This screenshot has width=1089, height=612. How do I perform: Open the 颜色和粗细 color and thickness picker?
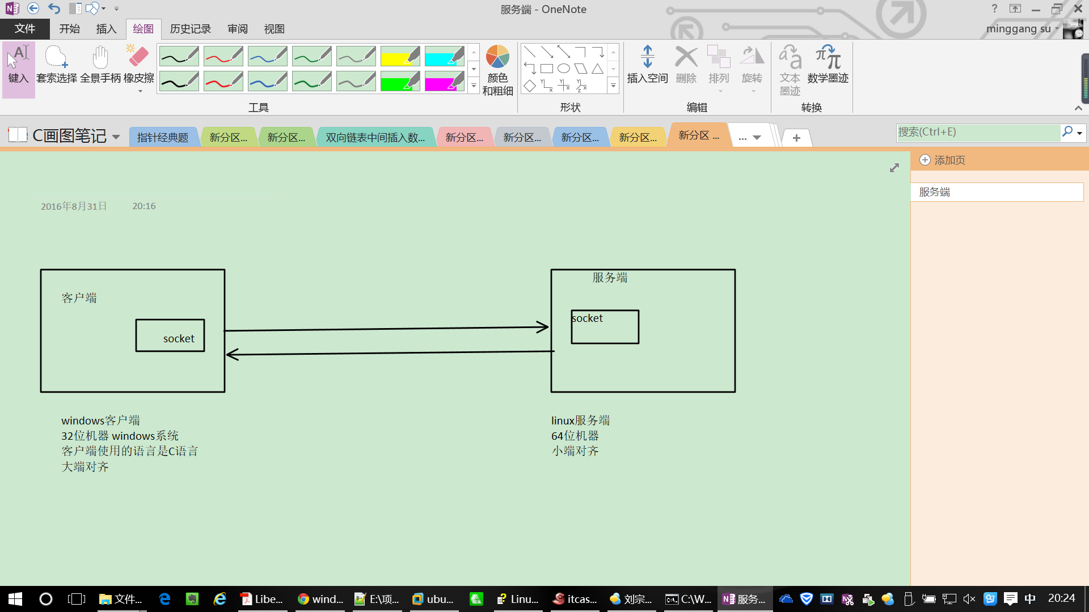(x=497, y=68)
